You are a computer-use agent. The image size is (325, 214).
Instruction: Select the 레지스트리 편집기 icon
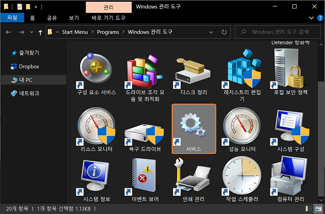tap(242, 69)
